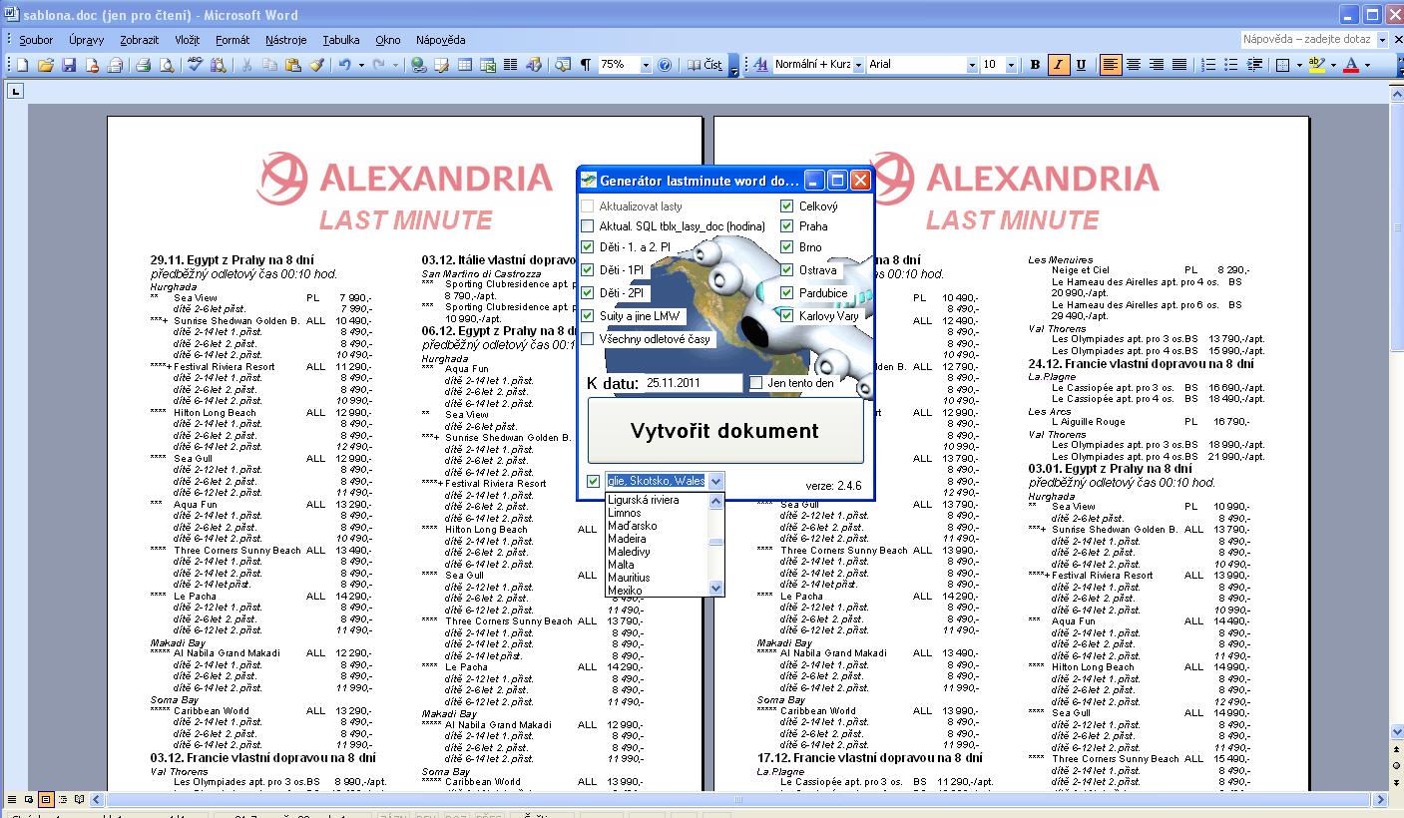Viewport: 1404px width, 818px height.
Task: Open the Print Preview tool
Action: point(167,65)
